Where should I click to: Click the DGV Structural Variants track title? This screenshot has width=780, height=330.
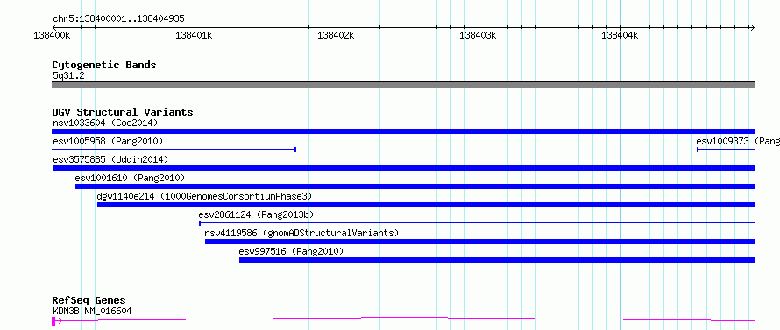[123, 112]
